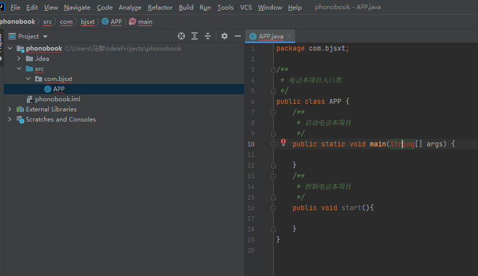Expand the .idea folder node

(19, 58)
